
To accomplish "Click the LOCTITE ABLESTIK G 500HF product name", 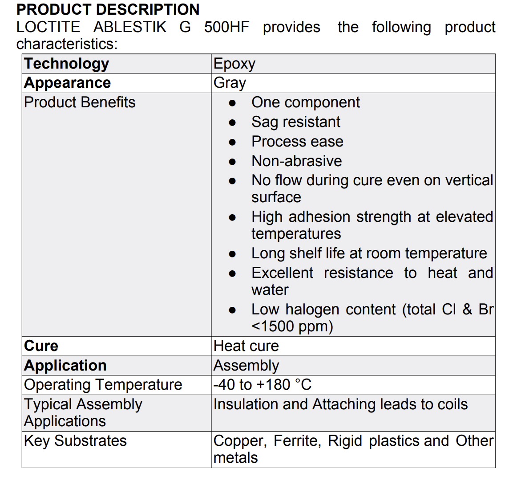I will [x=133, y=27].
